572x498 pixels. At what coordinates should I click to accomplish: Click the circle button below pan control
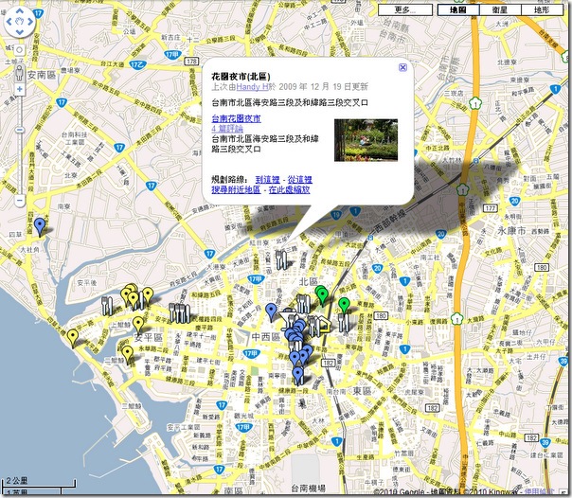click(x=19, y=50)
